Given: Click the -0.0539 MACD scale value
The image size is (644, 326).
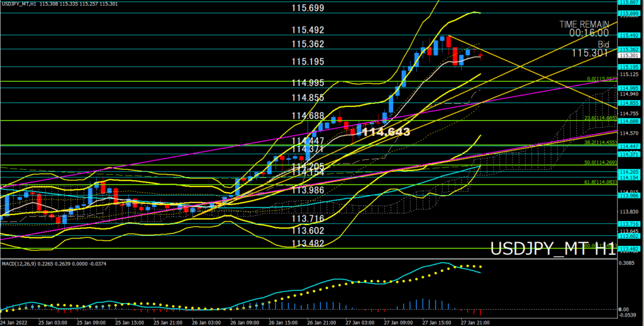Looking at the screenshot, I should (x=628, y=315).
